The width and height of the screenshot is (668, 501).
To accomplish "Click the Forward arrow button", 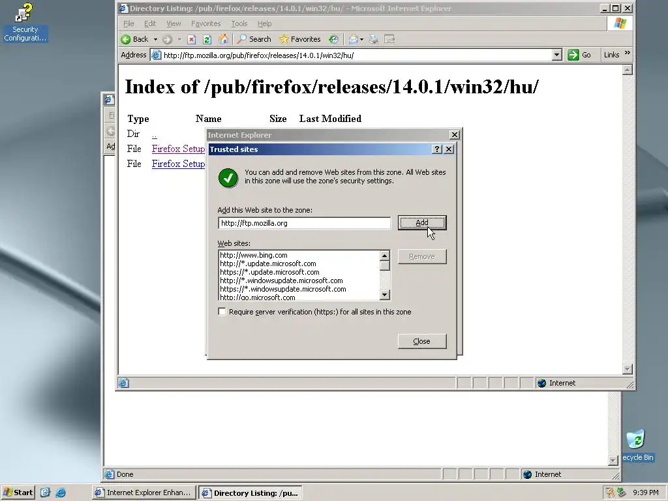I will pyautogui.click(x=167, y=39).
